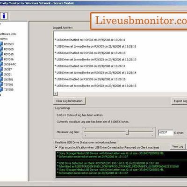The height and width of the screenshot is (187, 187).
Task: Select the RSYS05 computer icon
Action: pyautogui.click(x=1, y=49)
